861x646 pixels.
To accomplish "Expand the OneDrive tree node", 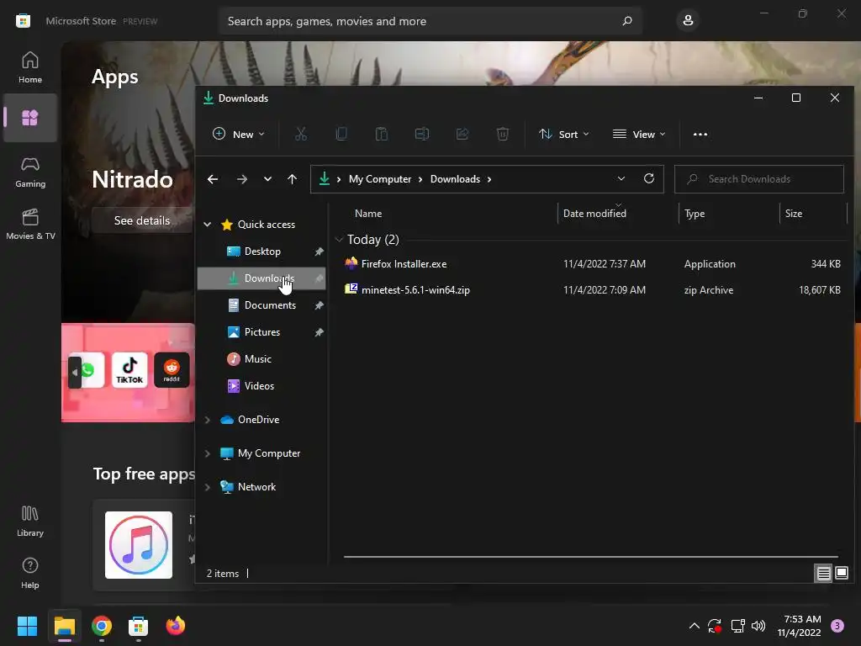I will pyautogui.click(x=208, y=420).
